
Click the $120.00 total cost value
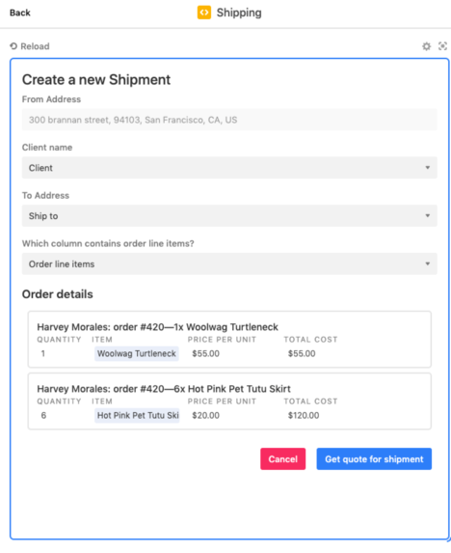pos(304,415)
